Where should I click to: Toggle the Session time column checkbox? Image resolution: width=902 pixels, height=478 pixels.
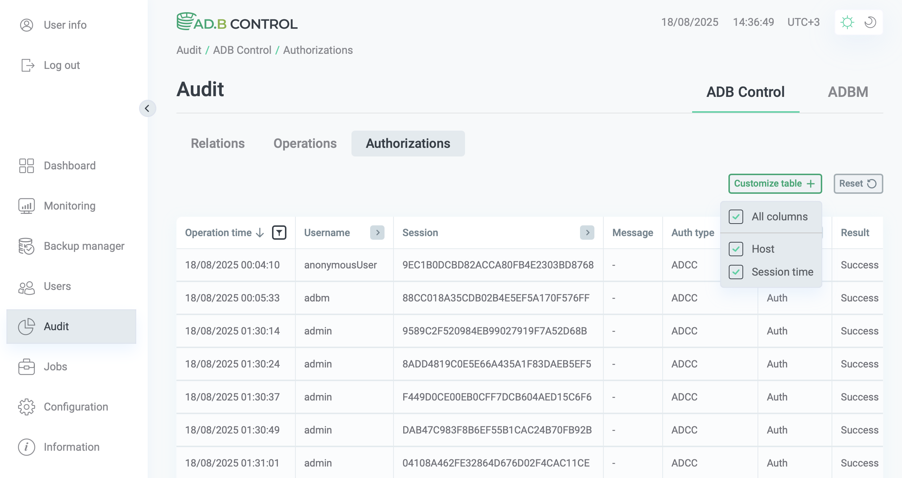coord(736,272)
